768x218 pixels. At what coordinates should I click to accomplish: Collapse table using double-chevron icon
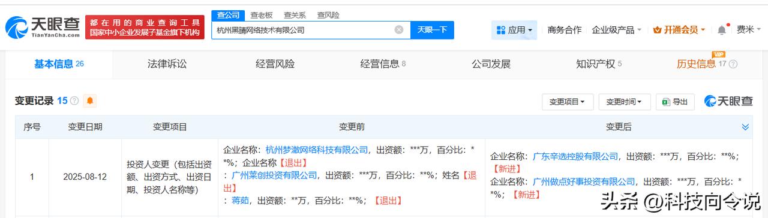point(745,127)
